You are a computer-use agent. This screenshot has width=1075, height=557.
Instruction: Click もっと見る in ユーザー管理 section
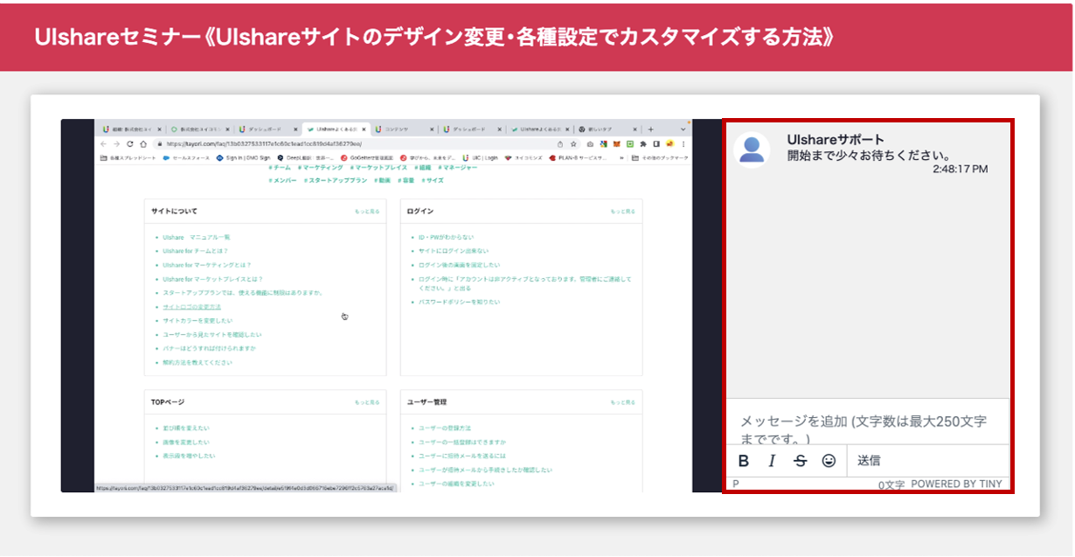click(x=623, y=402)
